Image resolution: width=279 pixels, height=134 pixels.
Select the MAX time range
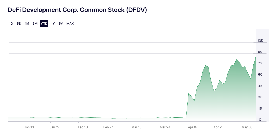coord(70,24)
